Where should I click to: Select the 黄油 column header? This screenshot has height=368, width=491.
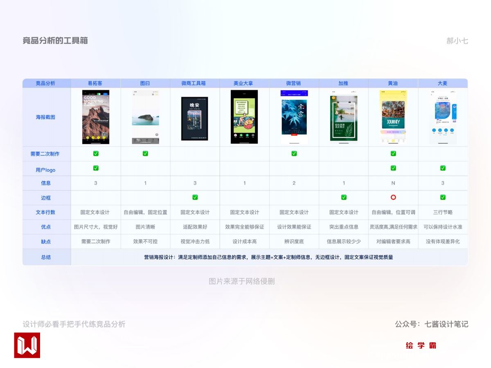pyautogui.click(x=393, y=83)
